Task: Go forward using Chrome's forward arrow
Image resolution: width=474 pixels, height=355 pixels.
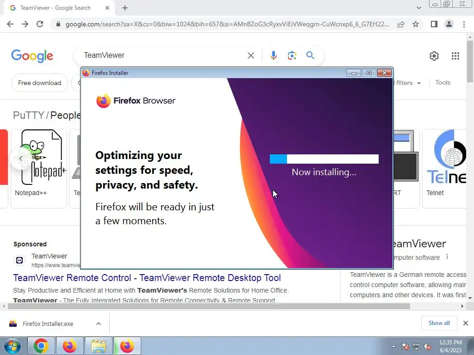Action: tap(25, 24)
